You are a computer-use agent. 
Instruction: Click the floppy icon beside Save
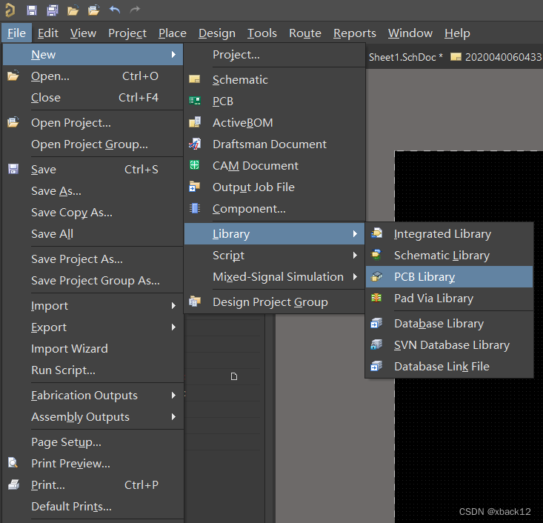tap(13, 169)
